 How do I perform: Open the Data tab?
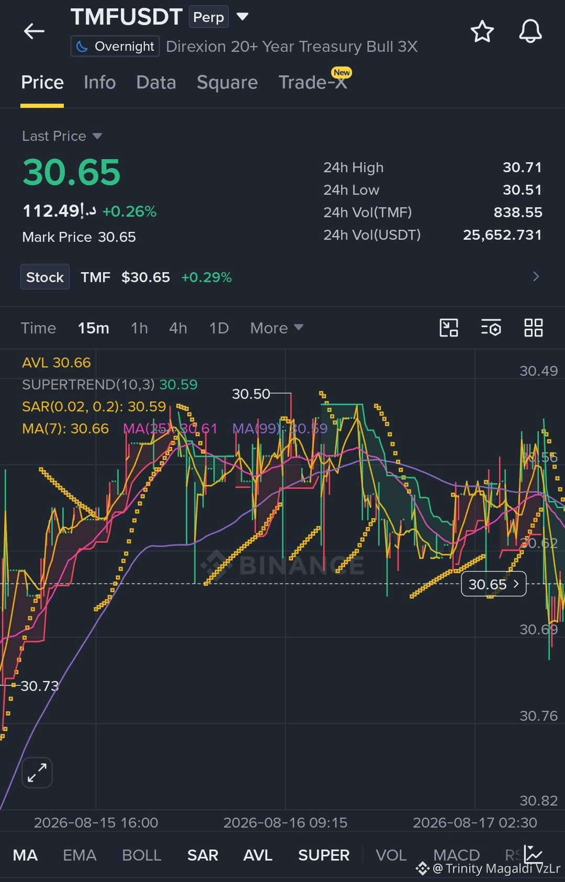[x=156, y=83]
